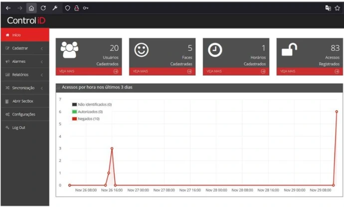344x207 pixels.
Task: Click the peak data point at Nov 29 on chart
Action: (x=337, y=112)
